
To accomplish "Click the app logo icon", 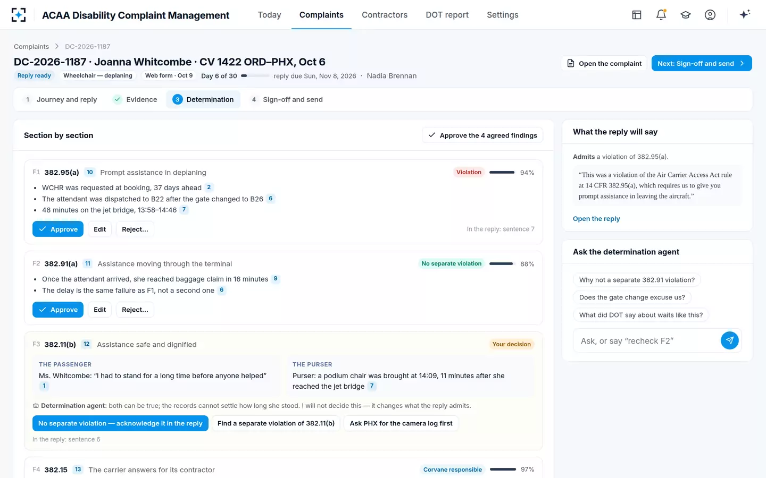I will tap(19, 15).
